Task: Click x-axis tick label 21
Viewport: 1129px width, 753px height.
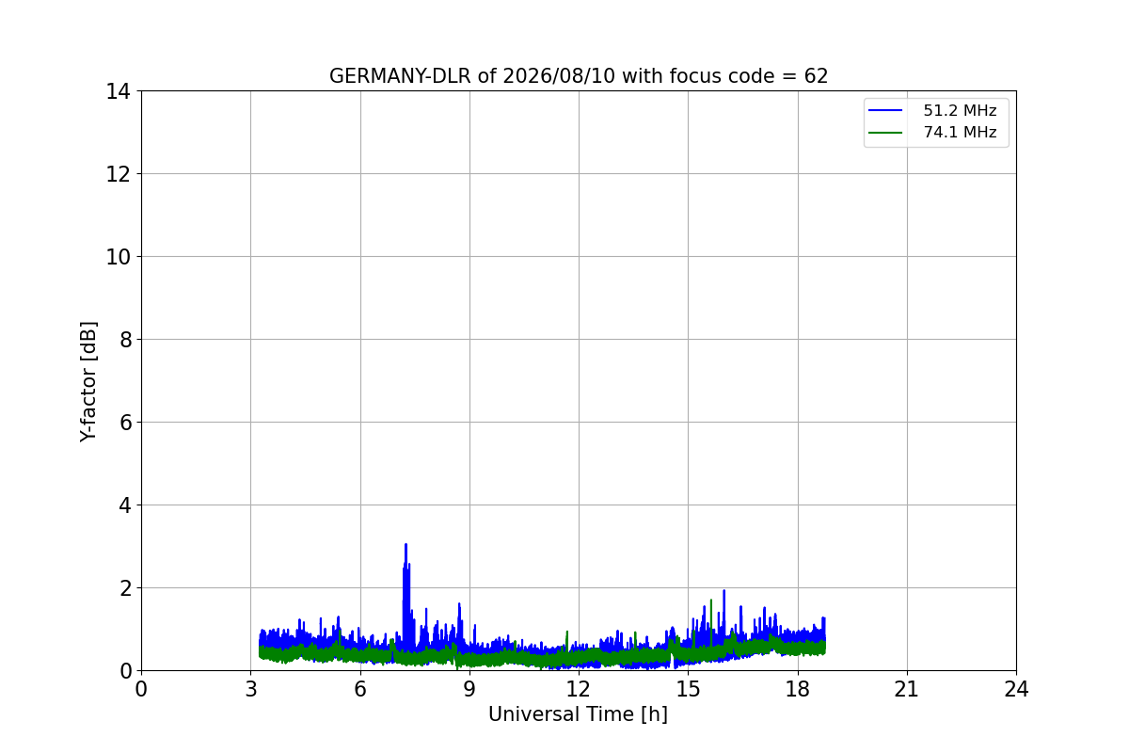Action: (907, 689)
